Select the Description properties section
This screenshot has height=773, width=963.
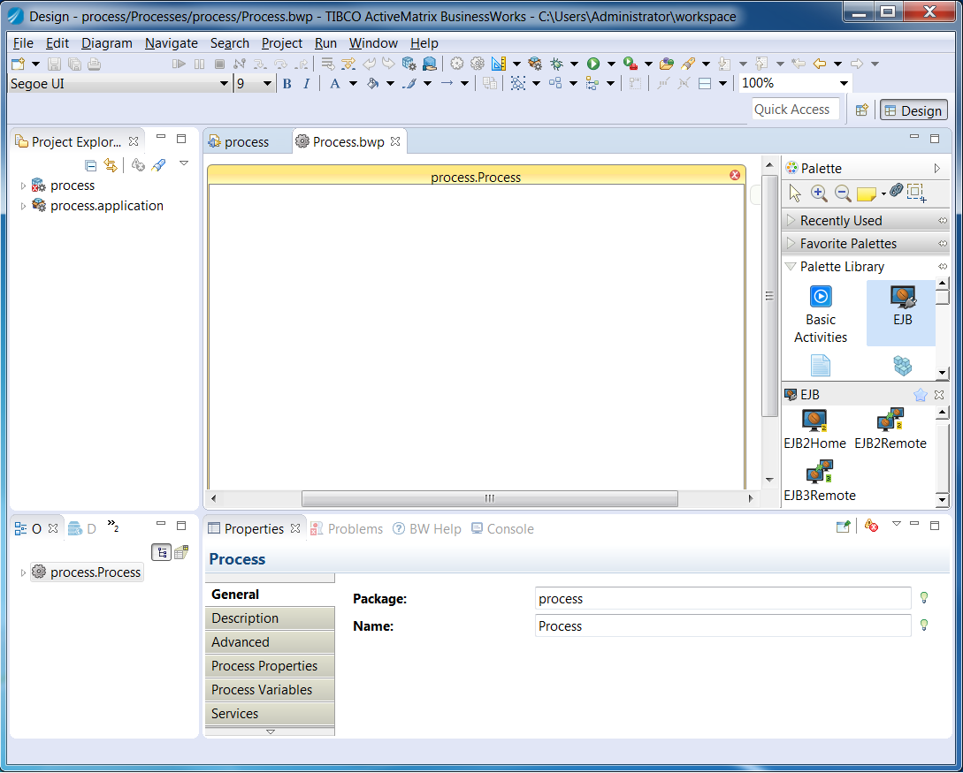[x=270, y=618]
